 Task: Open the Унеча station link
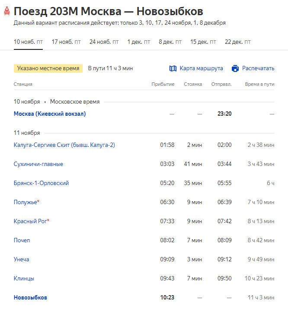pos(22,259)
